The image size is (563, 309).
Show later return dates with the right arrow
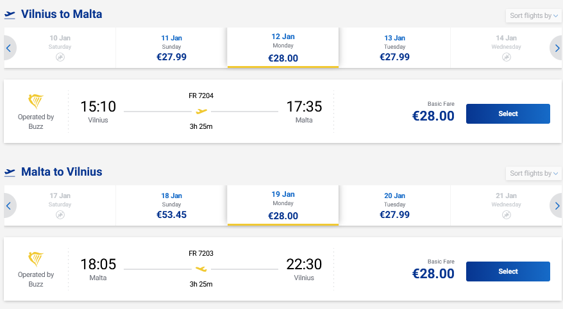pyautogui.click(x=557, y=205)
